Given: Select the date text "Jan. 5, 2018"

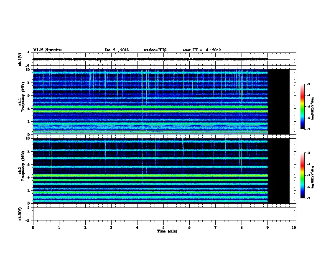Looking at the screenshot, I should click(117, 50).
